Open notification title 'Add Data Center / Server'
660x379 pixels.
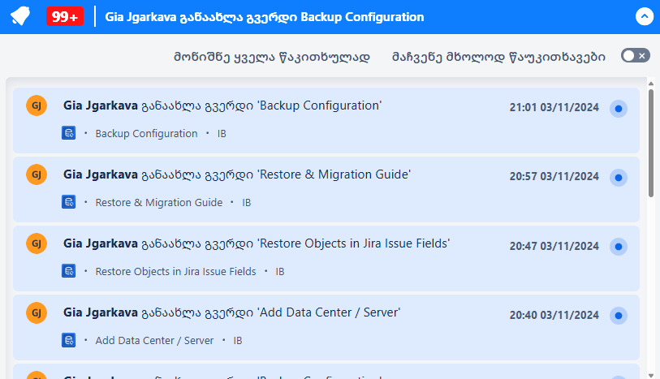point(232,312)
